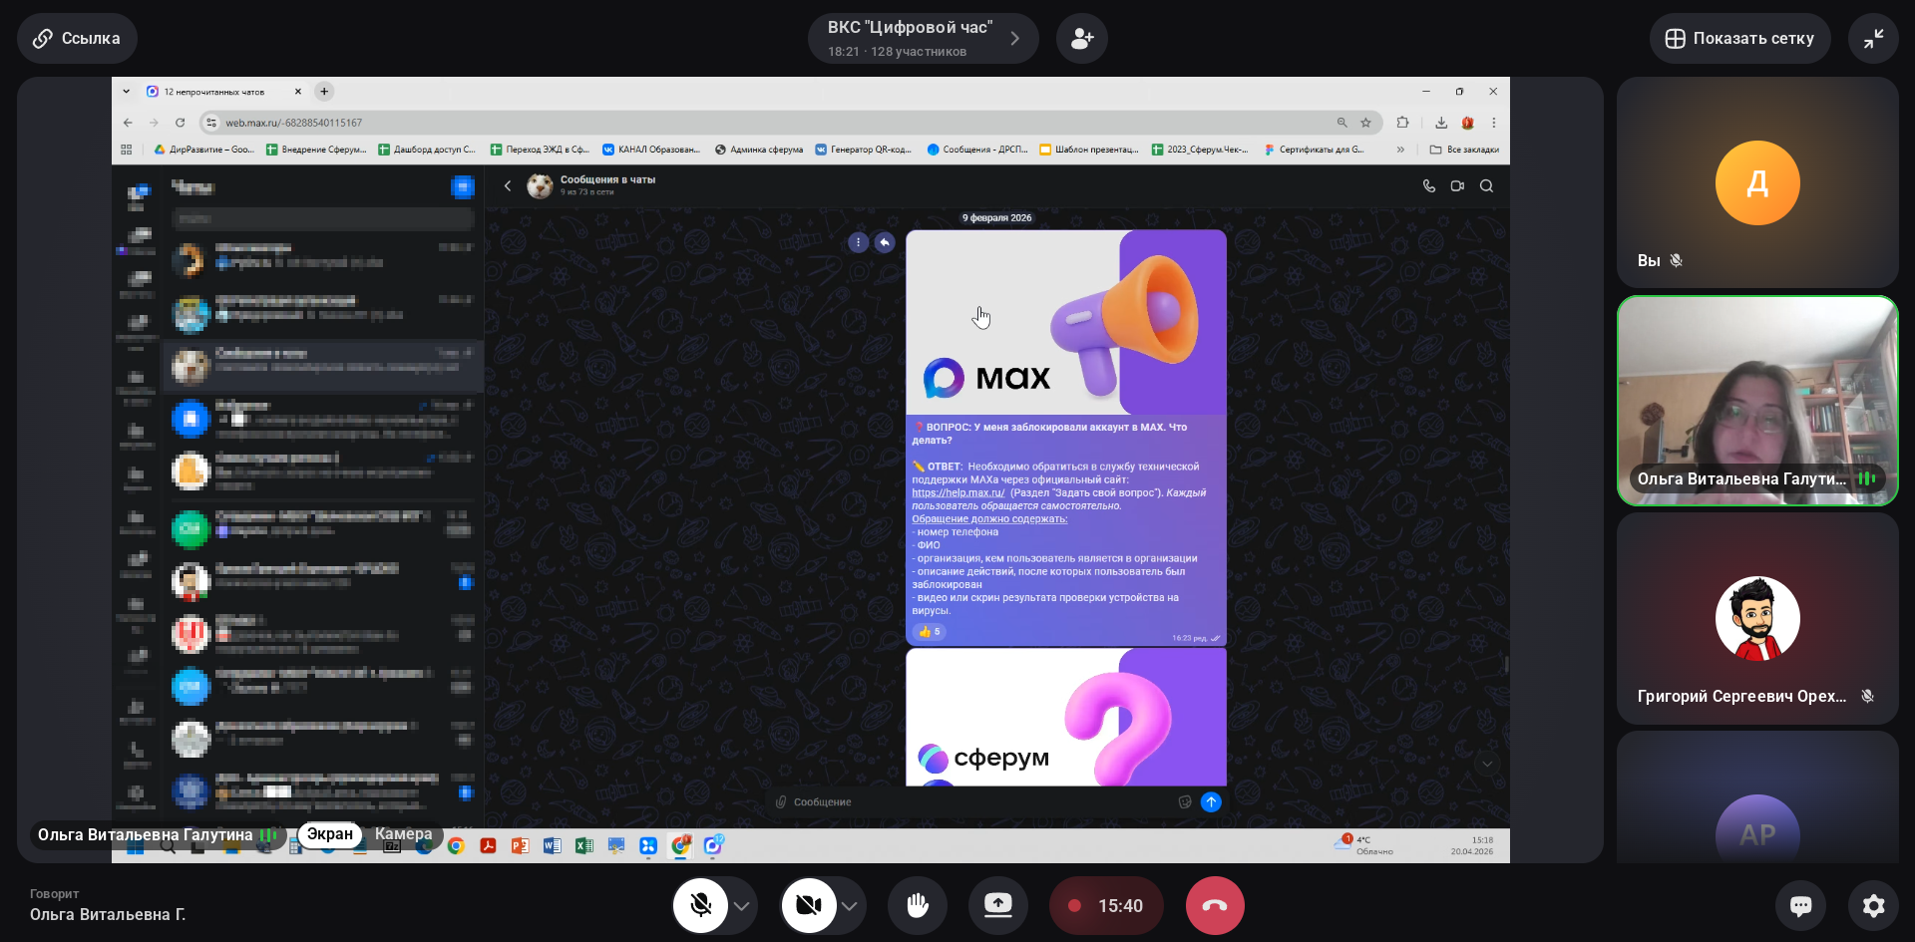Toggle the recording indicator 15:40

(1105, 905)
